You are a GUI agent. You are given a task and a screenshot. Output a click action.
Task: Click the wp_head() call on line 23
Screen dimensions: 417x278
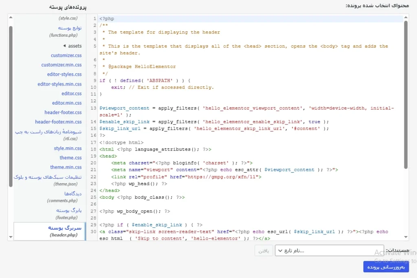click(x=143, y=184)
